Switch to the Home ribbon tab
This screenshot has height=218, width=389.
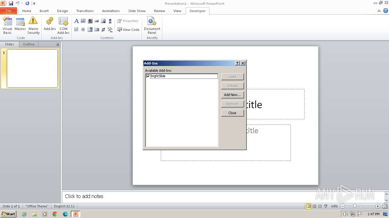tap(27, 11)
